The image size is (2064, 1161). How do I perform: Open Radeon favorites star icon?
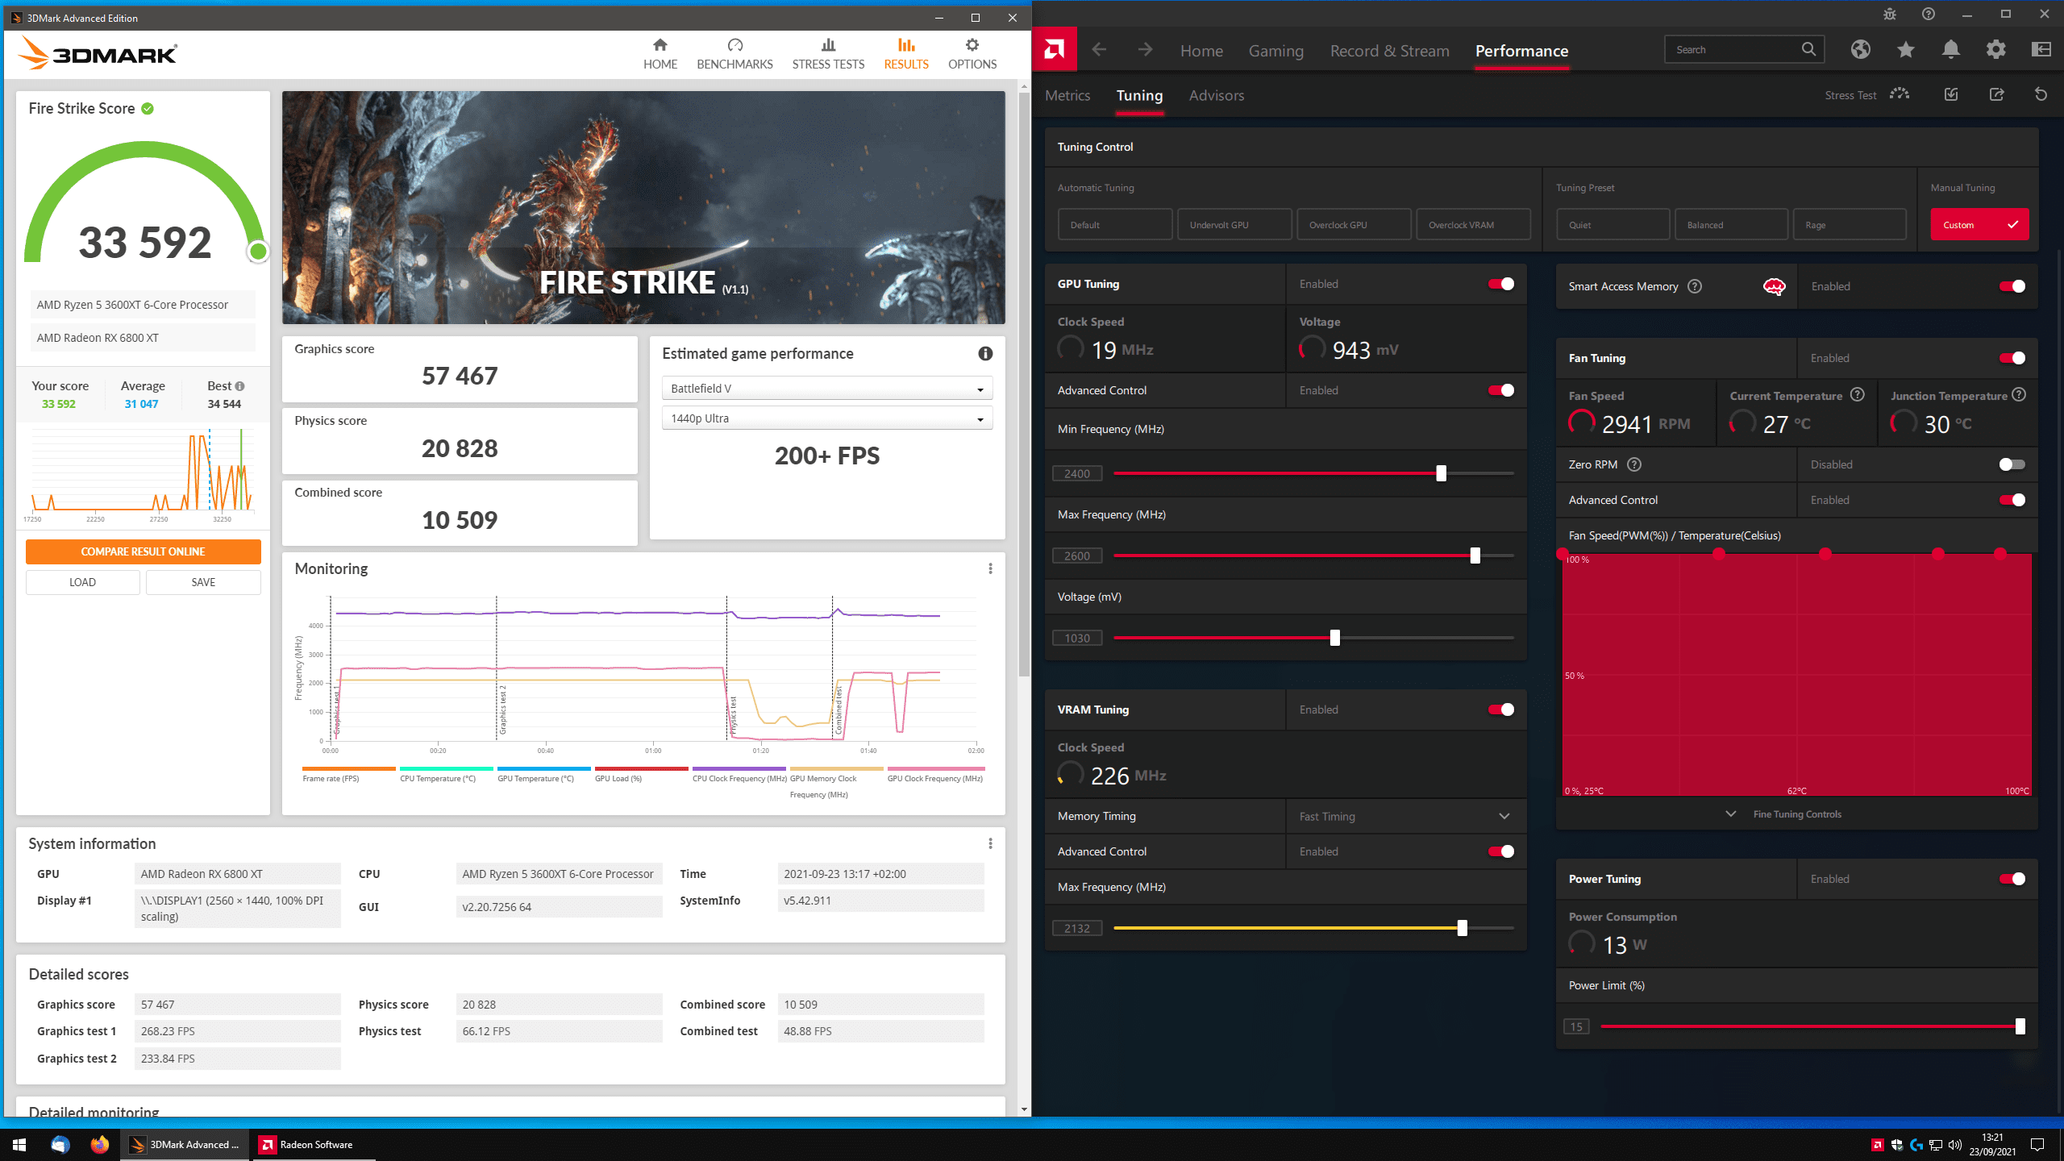click(1906, 50)
